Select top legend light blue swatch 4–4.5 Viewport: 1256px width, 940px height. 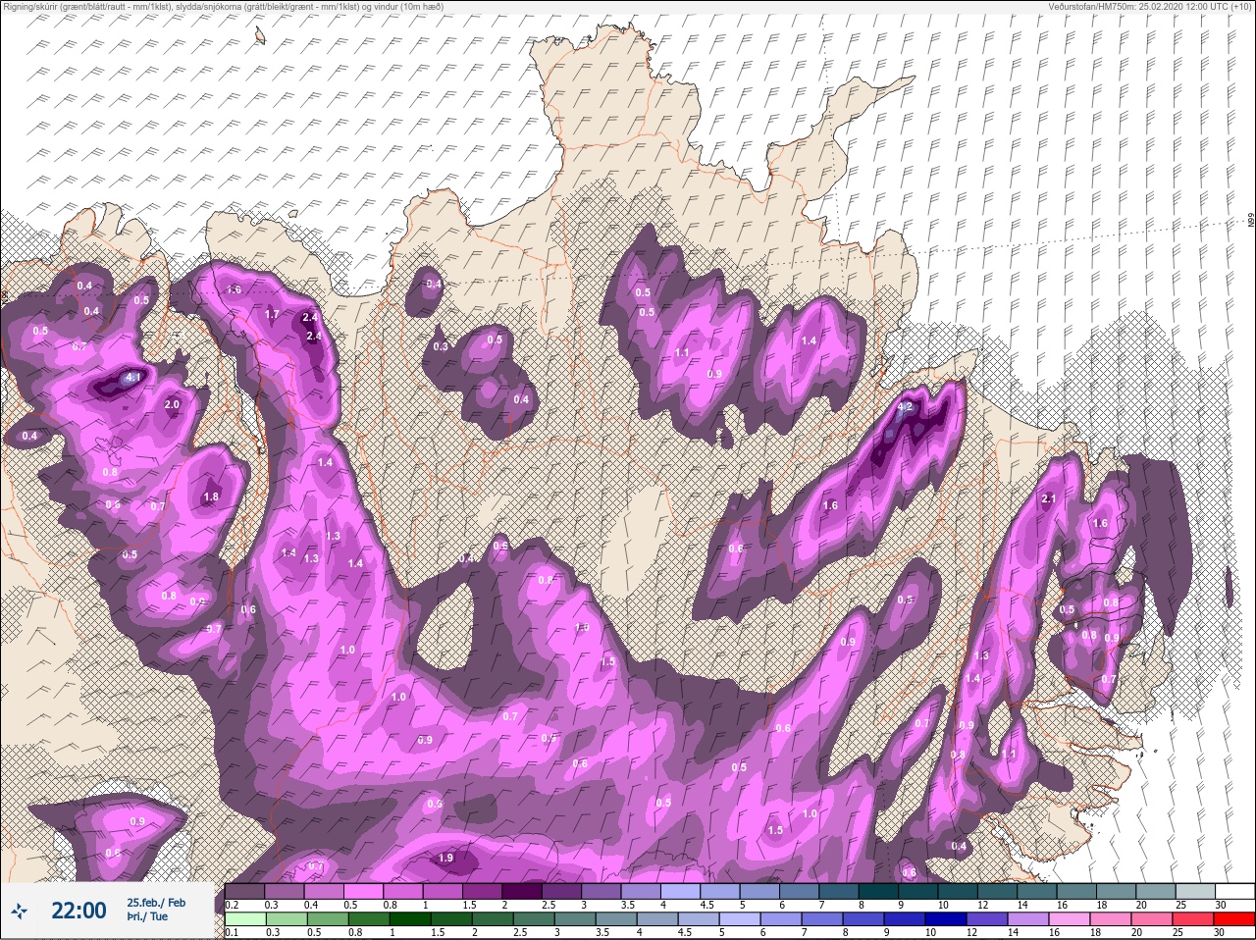coord(682,891)
